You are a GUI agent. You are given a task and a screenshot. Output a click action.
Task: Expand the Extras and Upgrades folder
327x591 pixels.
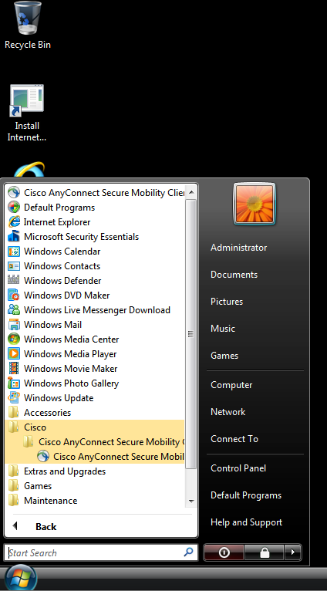click(96, 471)
